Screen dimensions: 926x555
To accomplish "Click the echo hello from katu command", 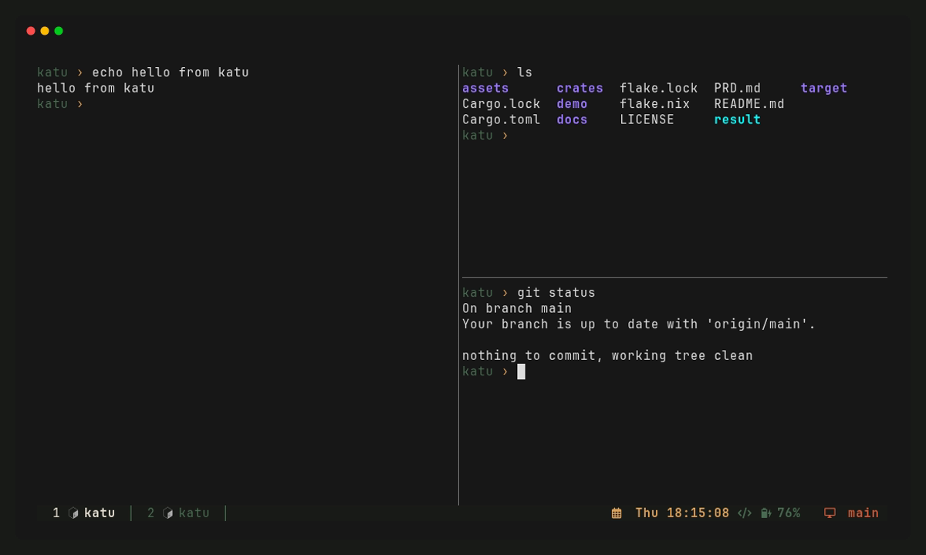I will (171, 72).
